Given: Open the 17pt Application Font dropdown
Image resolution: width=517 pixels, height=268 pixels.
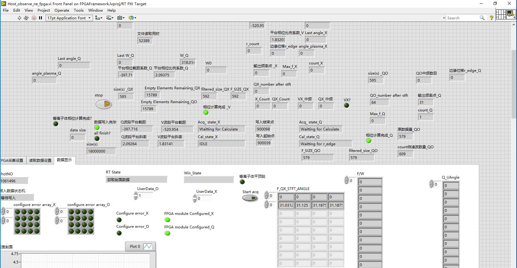Looking at the screenshot, I should click(x=69, y=18).
